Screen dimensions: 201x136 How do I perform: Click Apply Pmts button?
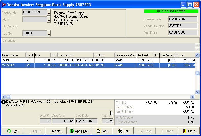click(79, 131)
